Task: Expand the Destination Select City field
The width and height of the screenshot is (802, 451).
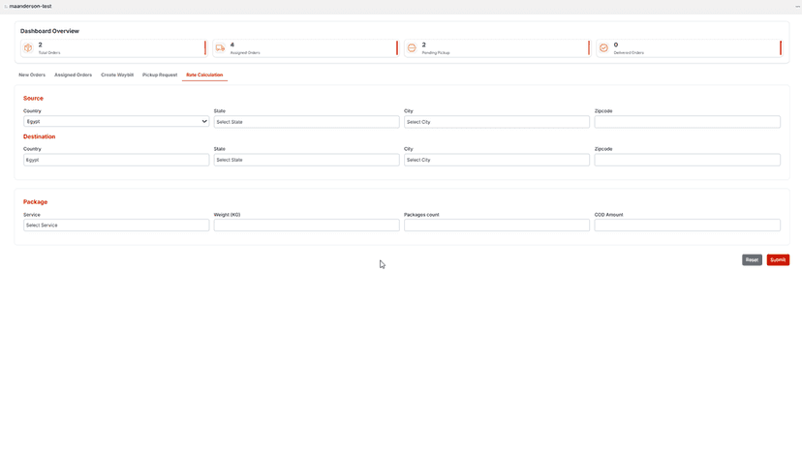Action: coord(497,160)
